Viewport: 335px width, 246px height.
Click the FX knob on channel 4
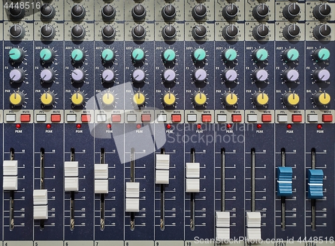(16, 76)
